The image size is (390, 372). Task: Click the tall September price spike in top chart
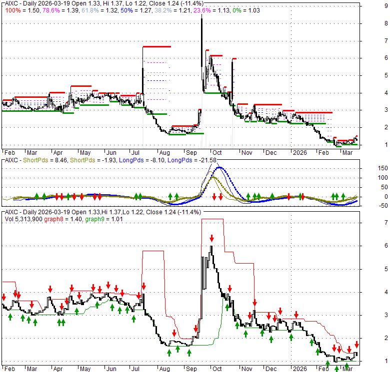pos(201,19)
